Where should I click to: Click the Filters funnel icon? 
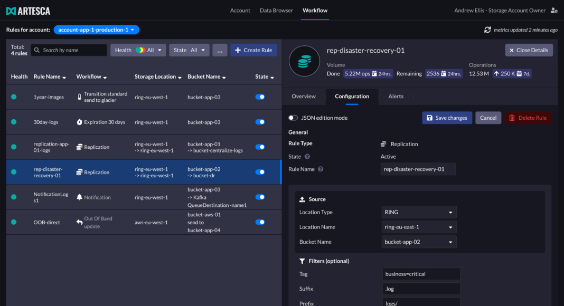pyautogui.click(x=302, y=261)
